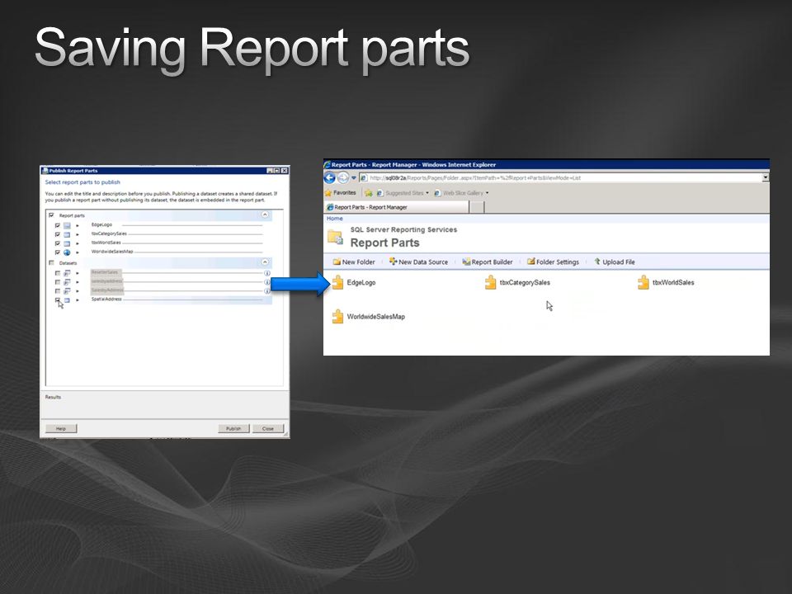Click the SpatialAddress title field in dialog

(177, 299)
